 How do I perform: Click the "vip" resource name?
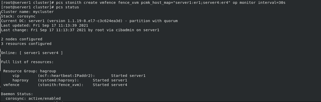tap(16, 76)
